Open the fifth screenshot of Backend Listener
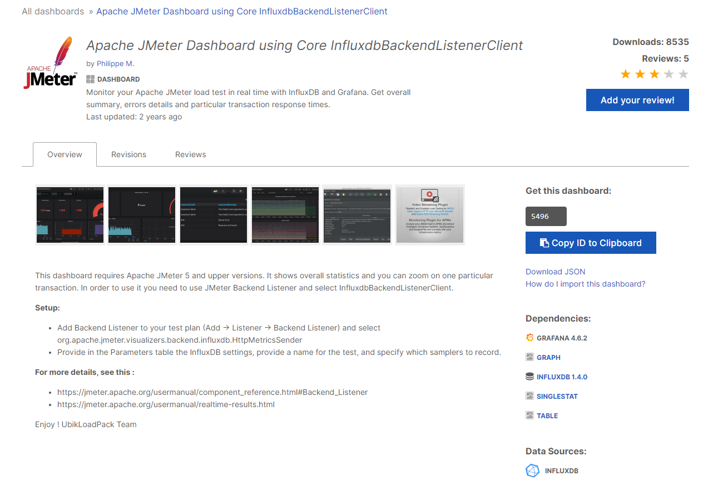The image size is (708, 481). point(357,214)
